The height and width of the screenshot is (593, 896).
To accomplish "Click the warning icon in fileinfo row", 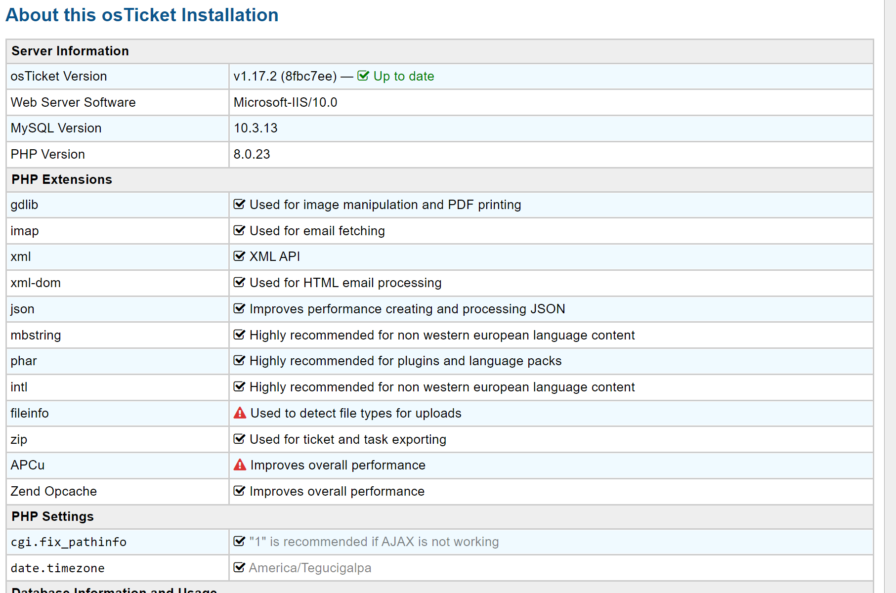I will [x=240, y=413].
